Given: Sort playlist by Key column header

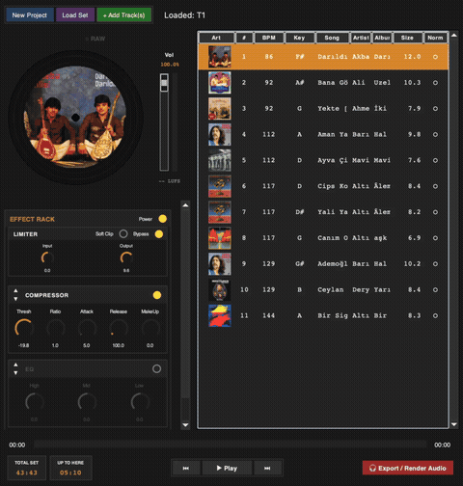Looking at the screenshot, I should point(299,38).
